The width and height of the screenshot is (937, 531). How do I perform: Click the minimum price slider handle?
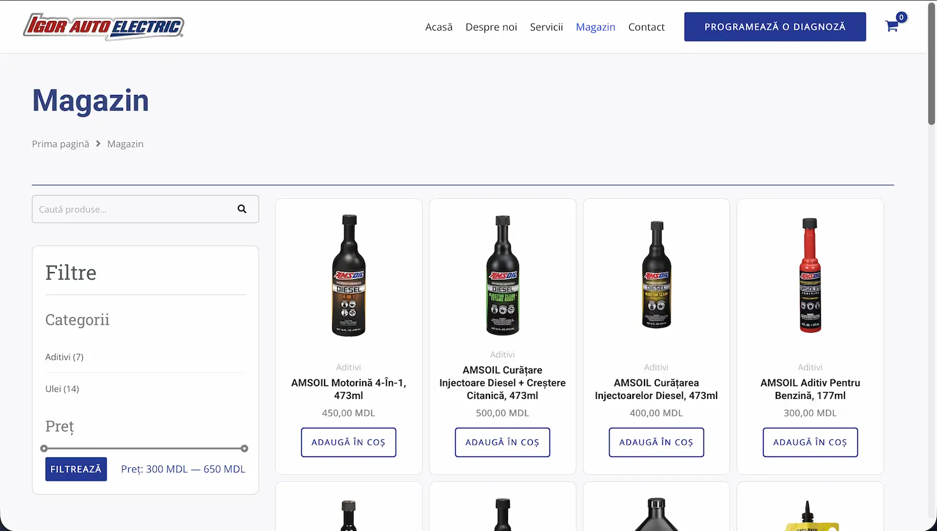pyautogui.click(x=44, y=449)
